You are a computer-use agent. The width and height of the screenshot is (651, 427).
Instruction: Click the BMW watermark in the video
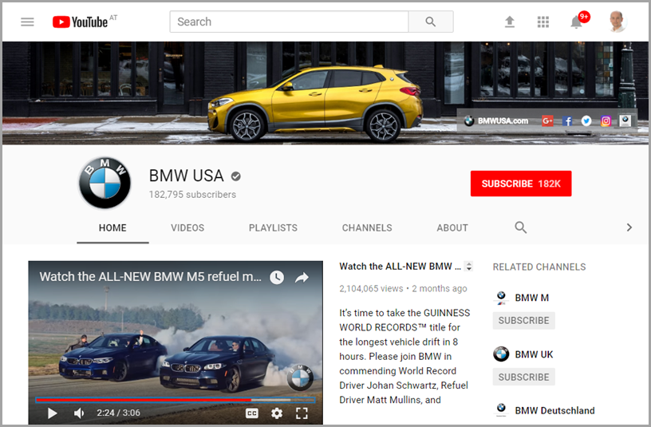[301, 378]
